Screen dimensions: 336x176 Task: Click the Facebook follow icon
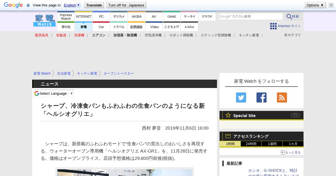262,97
